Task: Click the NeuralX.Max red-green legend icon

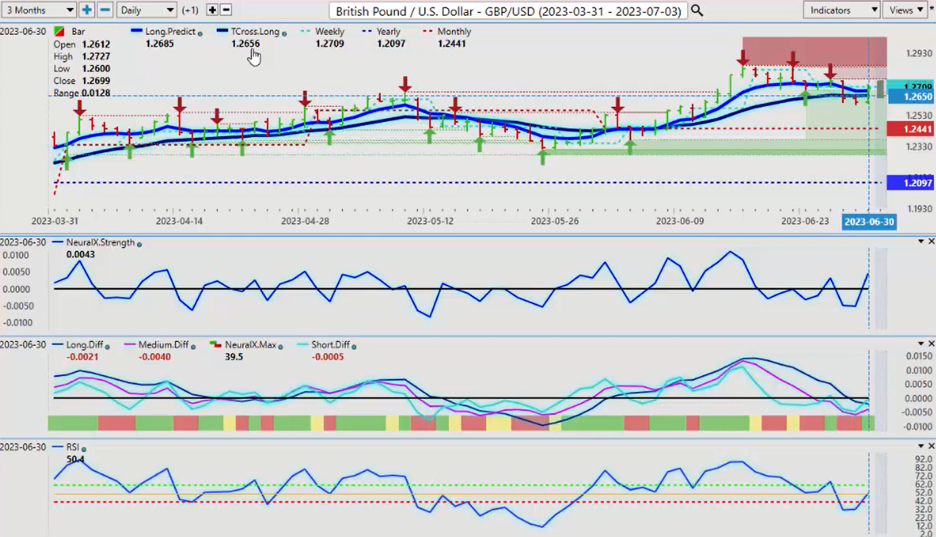Action: [x=215, y=345]
